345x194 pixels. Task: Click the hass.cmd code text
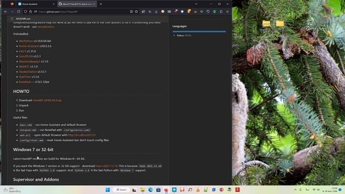pyautogui.click(x=26, y=125)
